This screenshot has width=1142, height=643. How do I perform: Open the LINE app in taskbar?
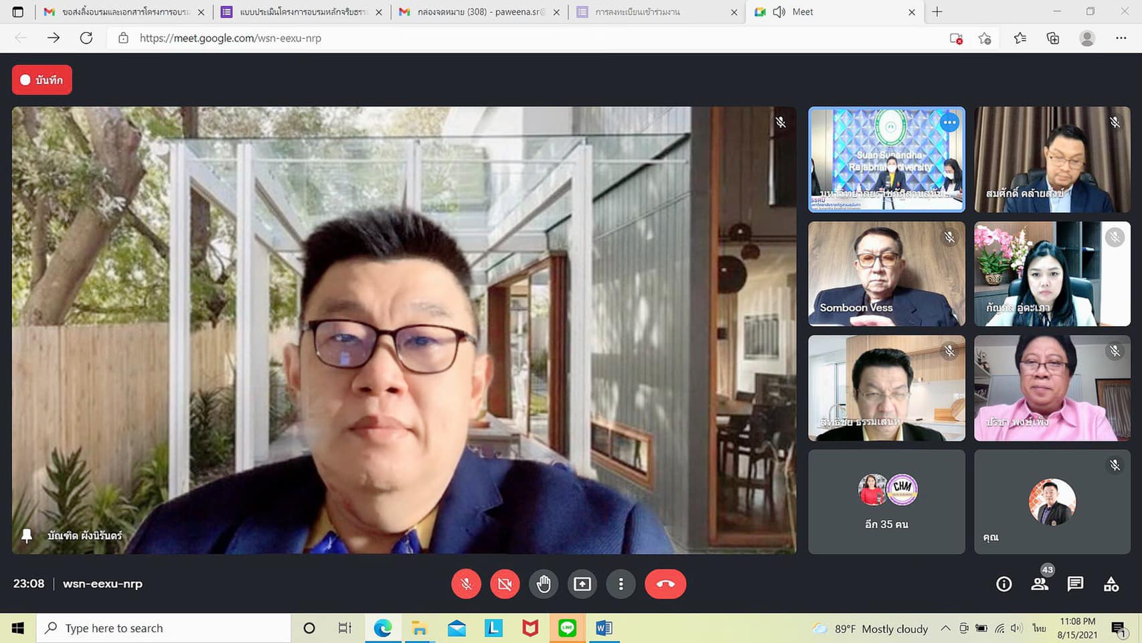point(567,628)
